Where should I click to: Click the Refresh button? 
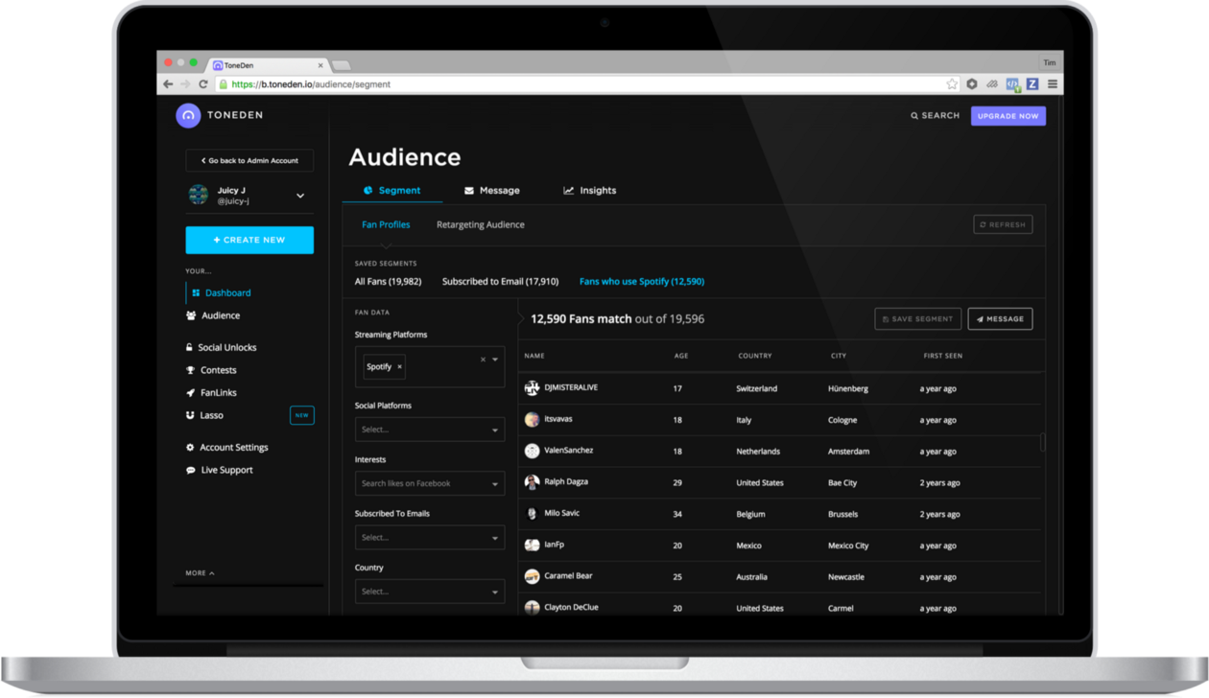click(x=1003, y=224)
